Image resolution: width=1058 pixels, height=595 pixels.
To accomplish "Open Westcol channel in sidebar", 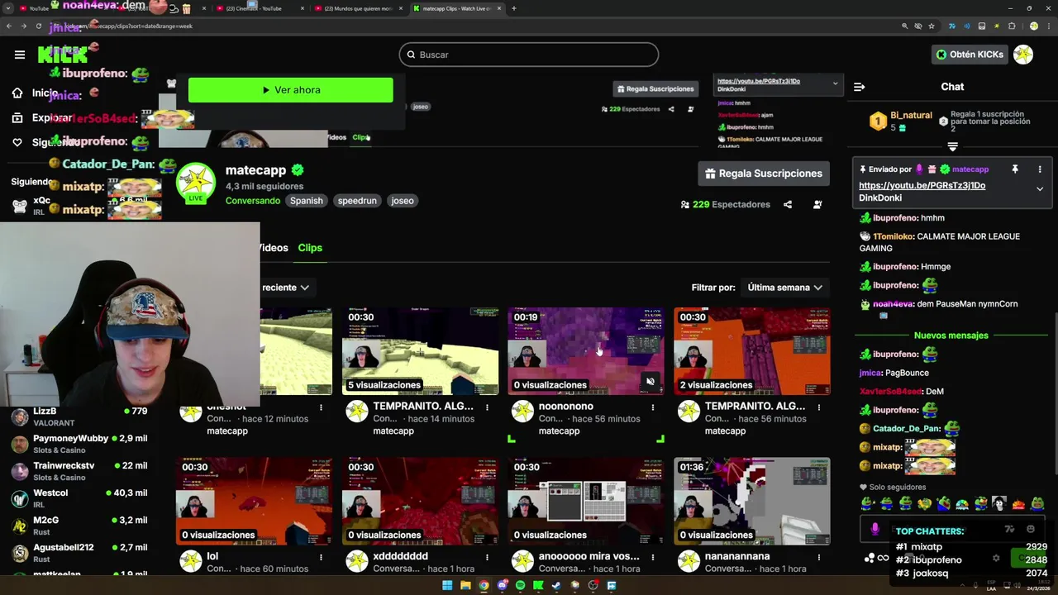I will pos(79,498).
